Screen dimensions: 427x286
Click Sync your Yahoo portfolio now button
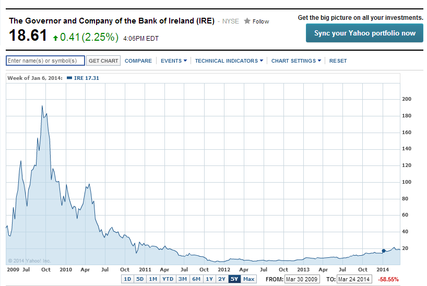tap(364, 33)
